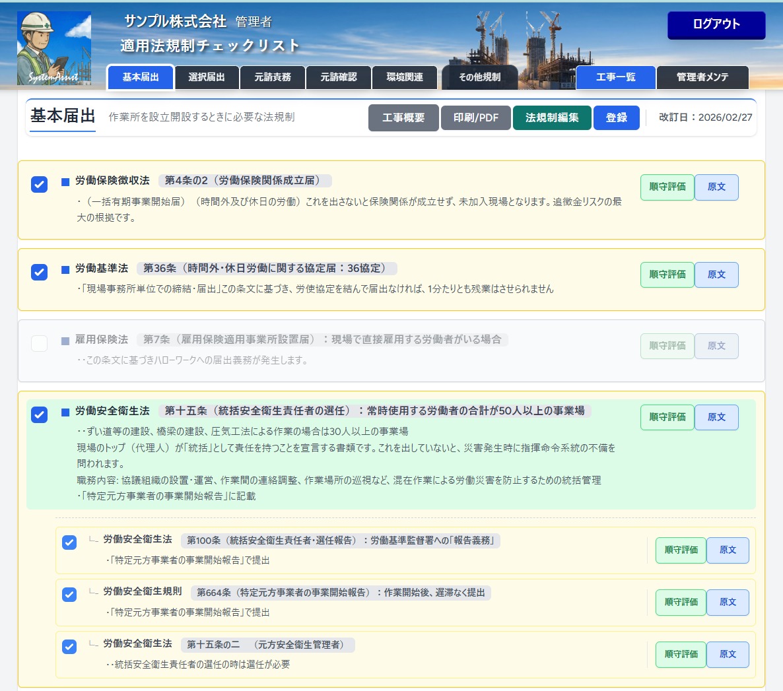Switch to the 選択届出 tab
Viewport: 783px width, 691px height.
(x=207, y=77)
